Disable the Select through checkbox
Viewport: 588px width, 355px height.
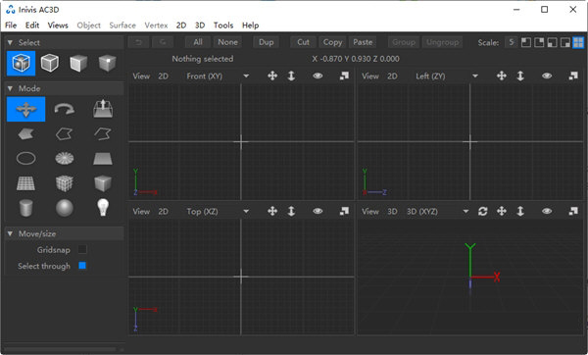coord(82,266)
